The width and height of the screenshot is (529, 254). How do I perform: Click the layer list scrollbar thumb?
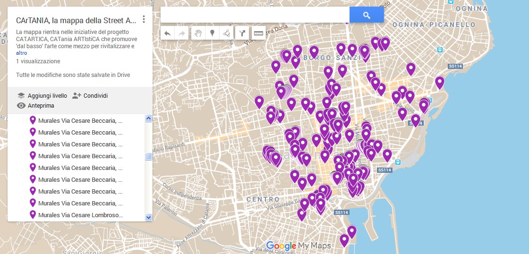(x=148, y=156)
